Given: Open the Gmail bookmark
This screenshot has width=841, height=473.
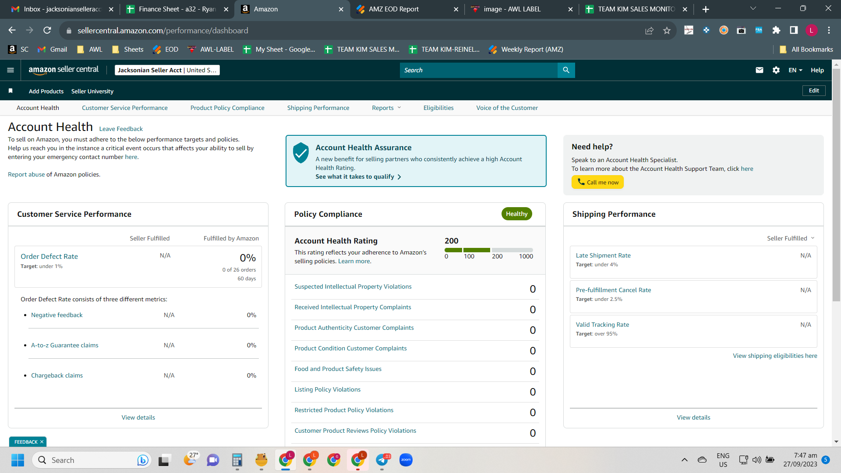Looking at the screenshot, I should click(x=53, y=49).
